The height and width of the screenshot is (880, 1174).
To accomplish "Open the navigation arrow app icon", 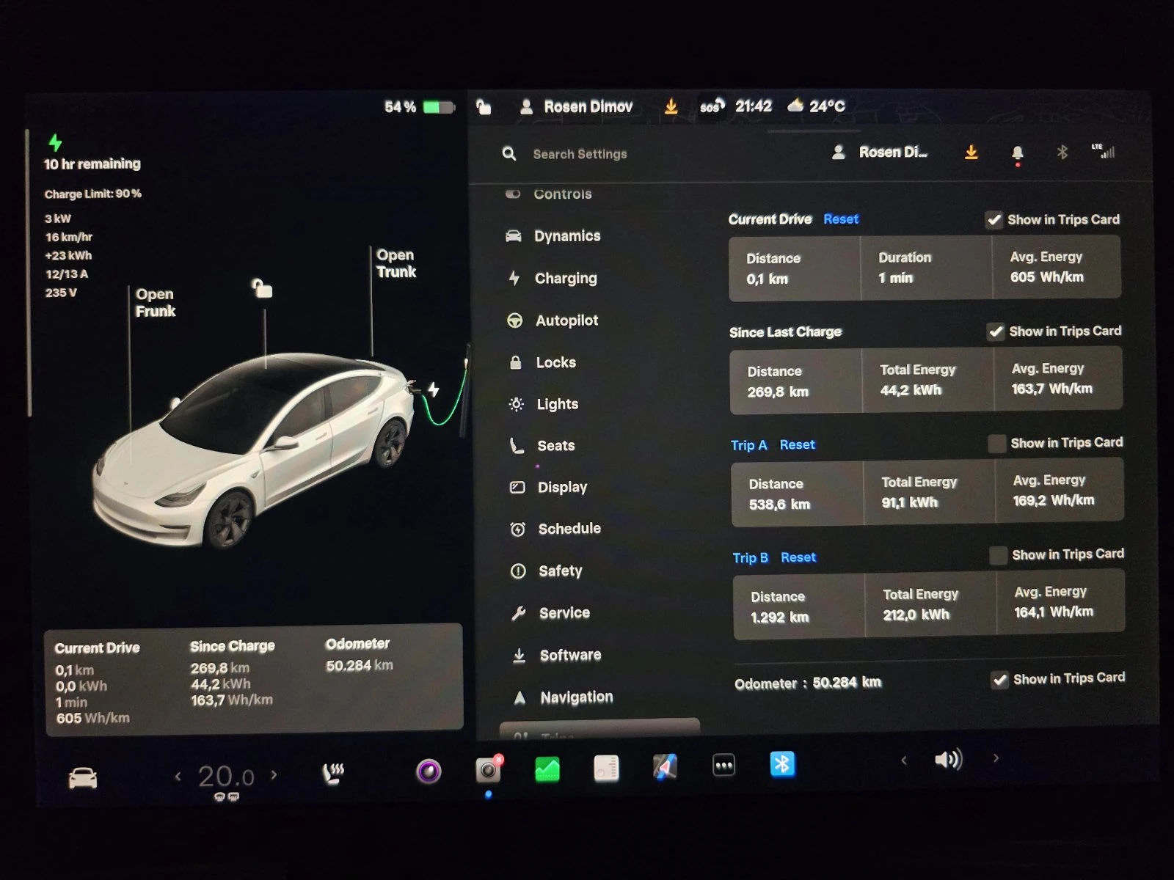I will [x=665, y=767].
